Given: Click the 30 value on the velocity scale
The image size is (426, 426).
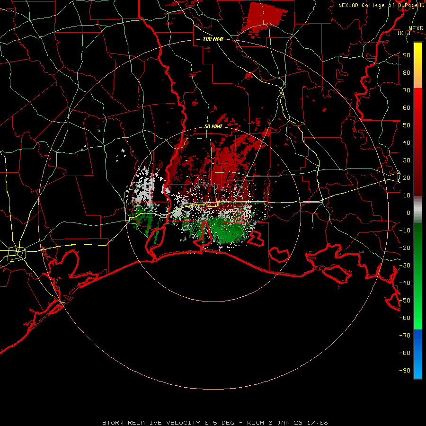Looking at the screenshot, I should (407, 160).
